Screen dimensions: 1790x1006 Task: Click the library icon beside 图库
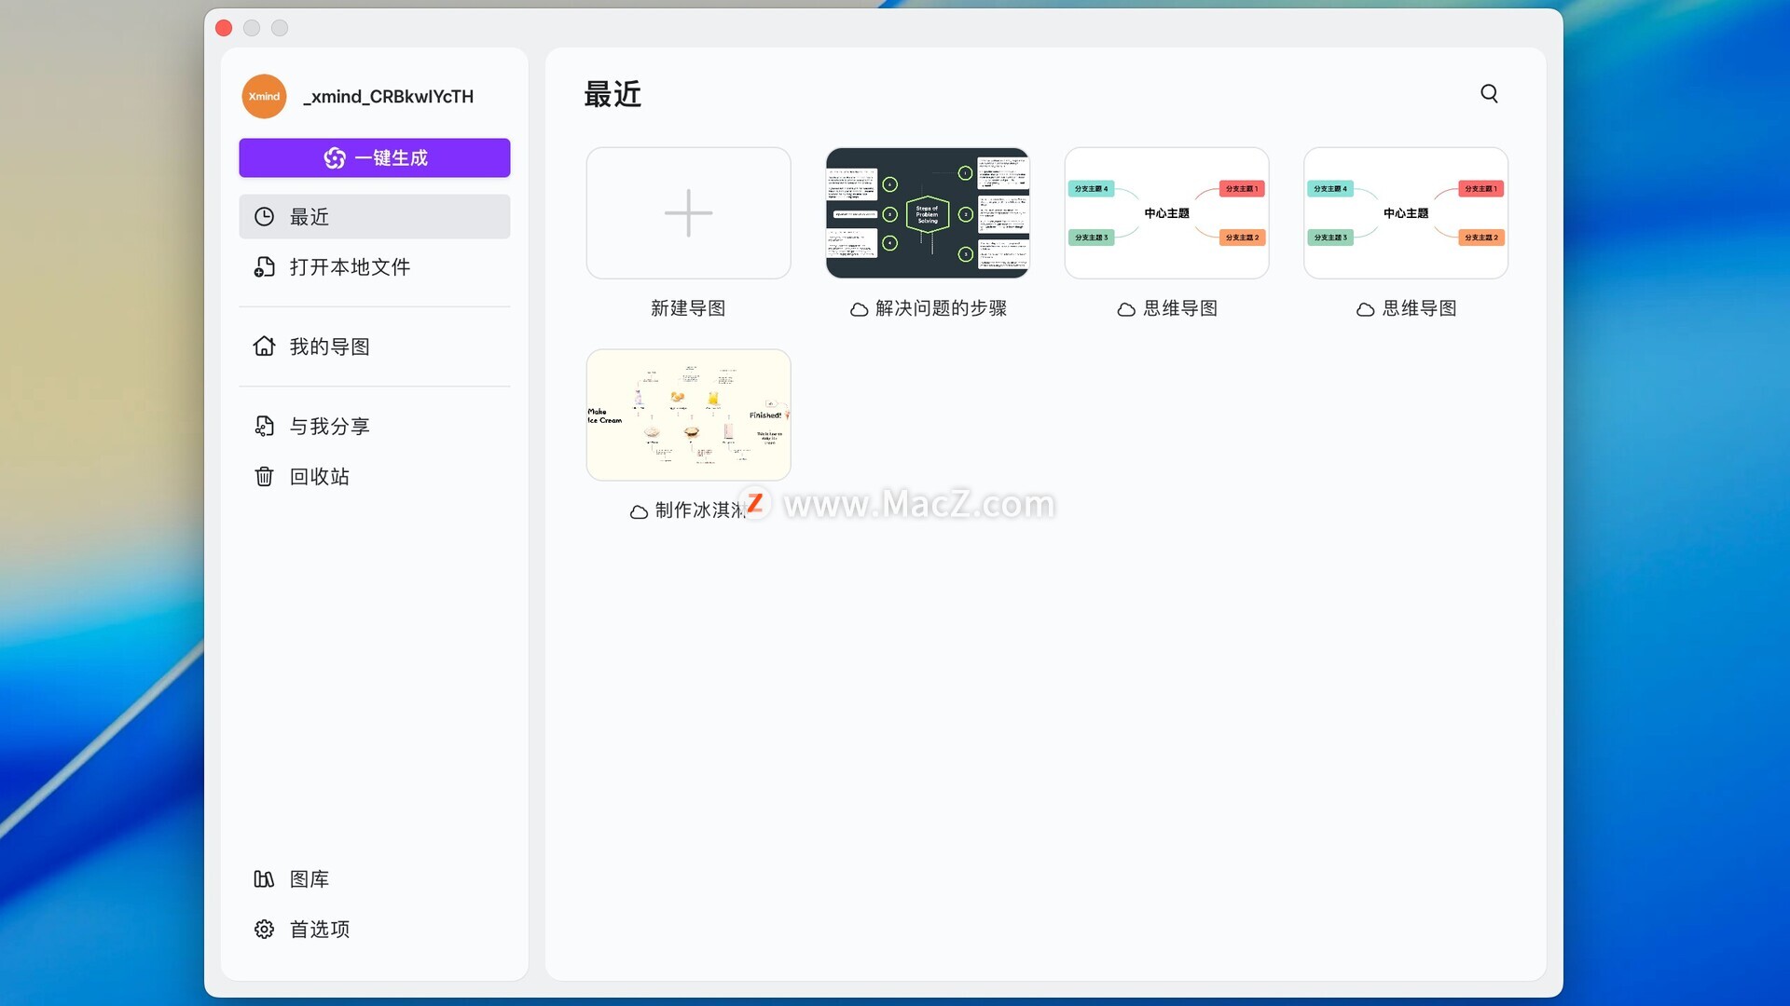pyautogui.click(x=264, y=878)
